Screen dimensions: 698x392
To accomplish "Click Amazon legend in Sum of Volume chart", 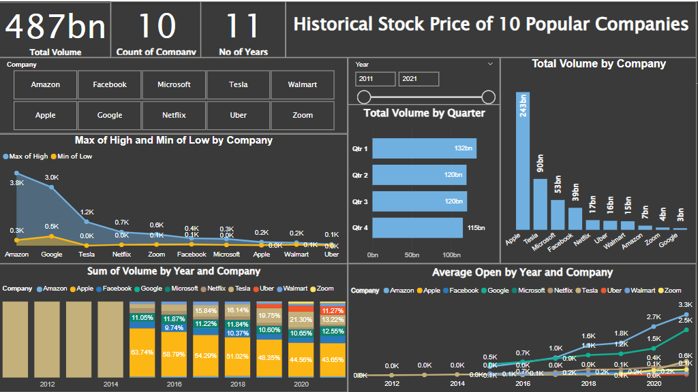I will [x=52, y=289].
